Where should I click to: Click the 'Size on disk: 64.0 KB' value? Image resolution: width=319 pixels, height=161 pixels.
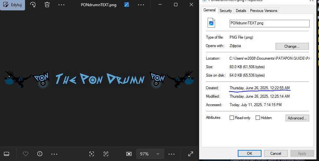[247, 75]
